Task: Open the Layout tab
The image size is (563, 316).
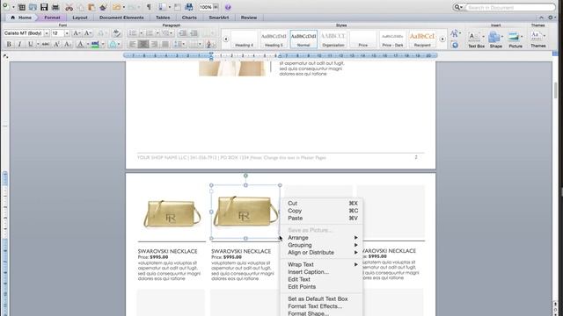Action: 80,18
